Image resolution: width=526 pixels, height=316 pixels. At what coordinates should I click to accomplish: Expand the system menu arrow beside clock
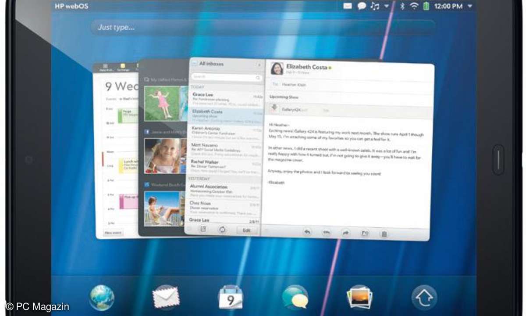click(470, 6)
